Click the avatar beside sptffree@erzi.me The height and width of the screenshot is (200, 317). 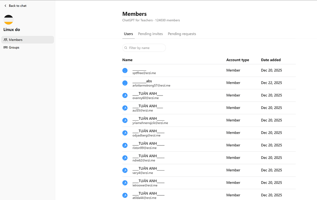click(125, 70)
